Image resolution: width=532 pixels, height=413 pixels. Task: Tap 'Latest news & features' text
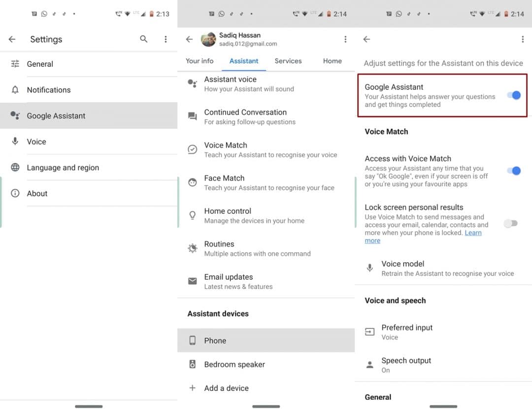click(x=238, y=286)
